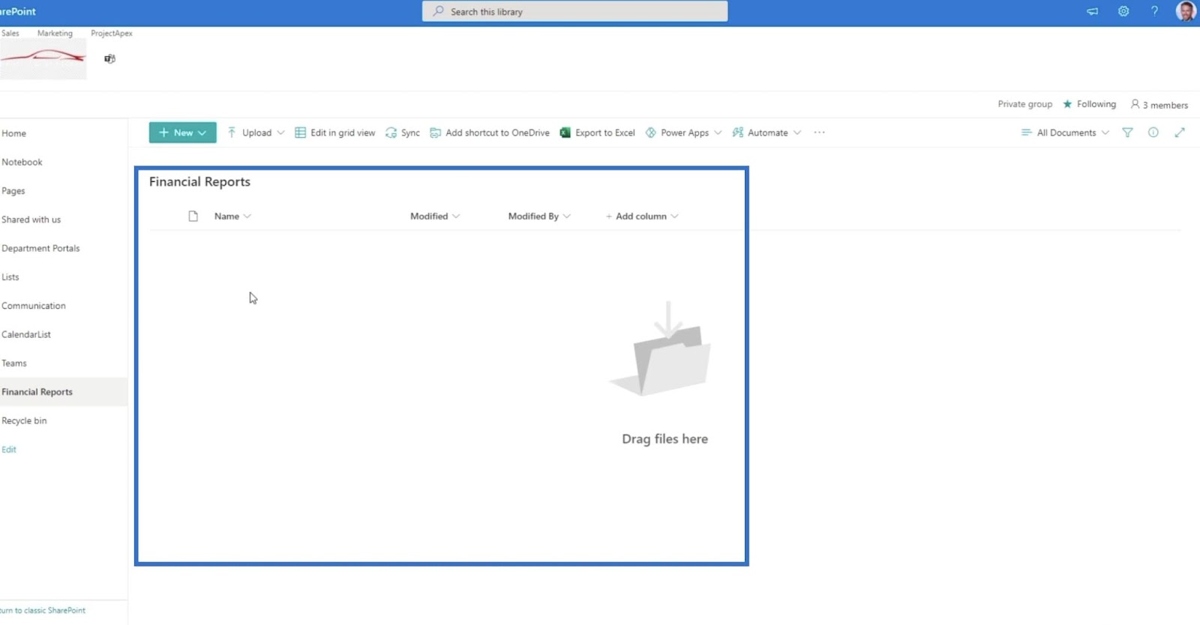
Task: Click the Upload button label
Action: click(256, 133)
